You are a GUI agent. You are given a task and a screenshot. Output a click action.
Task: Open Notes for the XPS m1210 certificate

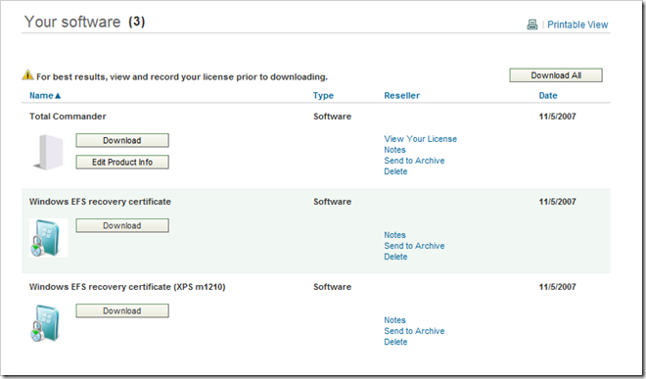(394, 320)
